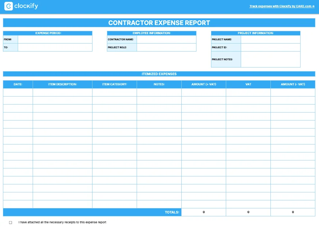Image resolution: width=319 pixels, height=228 pixels.
Task: Select the Amount (- VAT) total value
Action: 293,212
